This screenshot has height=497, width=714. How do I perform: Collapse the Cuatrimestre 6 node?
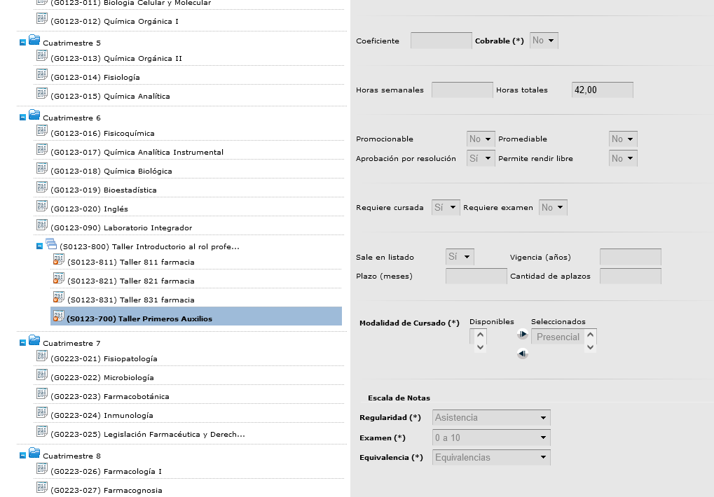pos(22,118)
